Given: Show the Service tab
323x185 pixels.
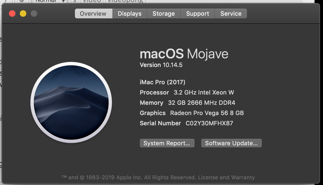Looking at the screenshot, I should point(231,14).
